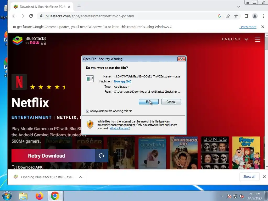Click the Chrome taskbar icon
The image size is (268, 201).
tap(55, 196)
